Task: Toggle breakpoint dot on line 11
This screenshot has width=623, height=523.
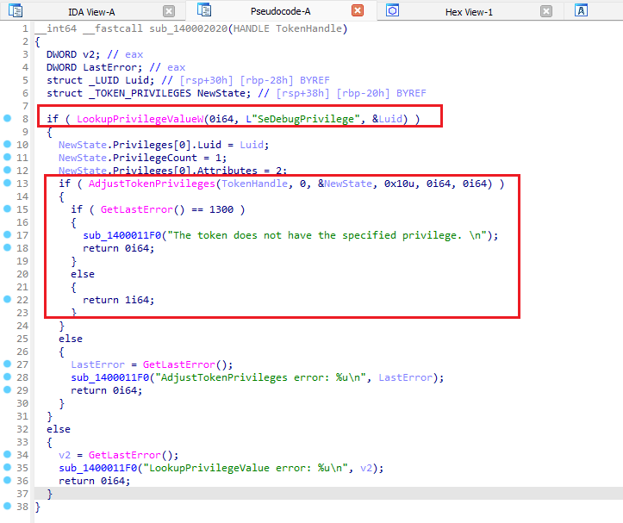Action: [7, 157]
